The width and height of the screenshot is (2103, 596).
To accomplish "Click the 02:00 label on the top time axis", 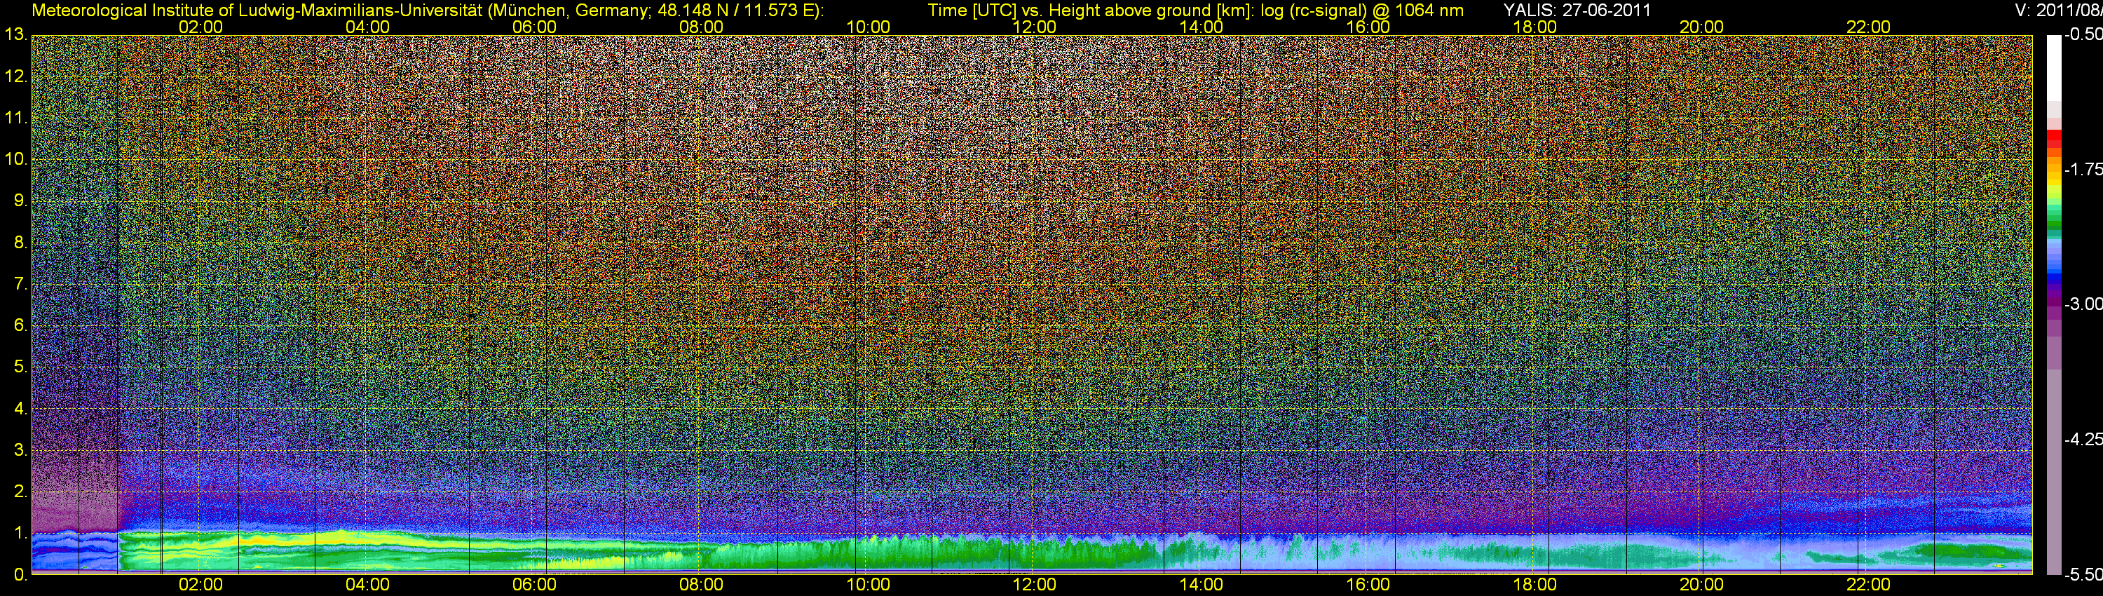I will 200,27.
